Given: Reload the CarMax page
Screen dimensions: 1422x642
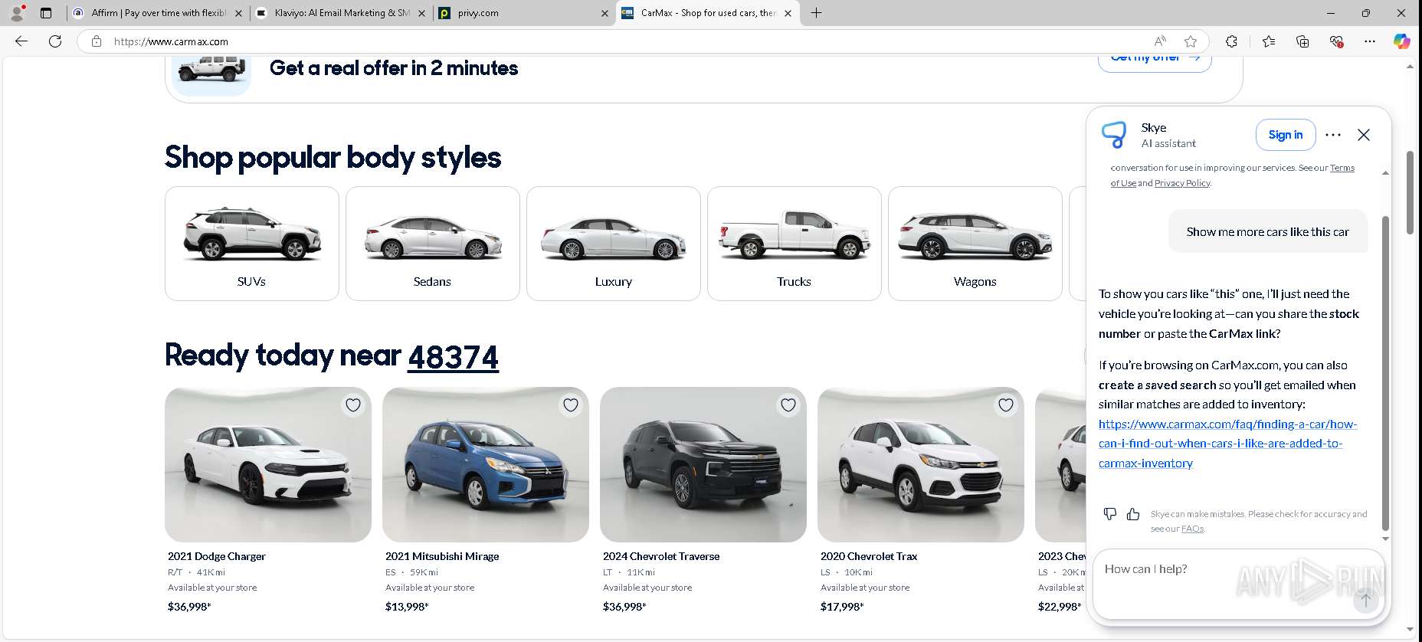Looking at the screenshot, I should click(x=55, y=41).
